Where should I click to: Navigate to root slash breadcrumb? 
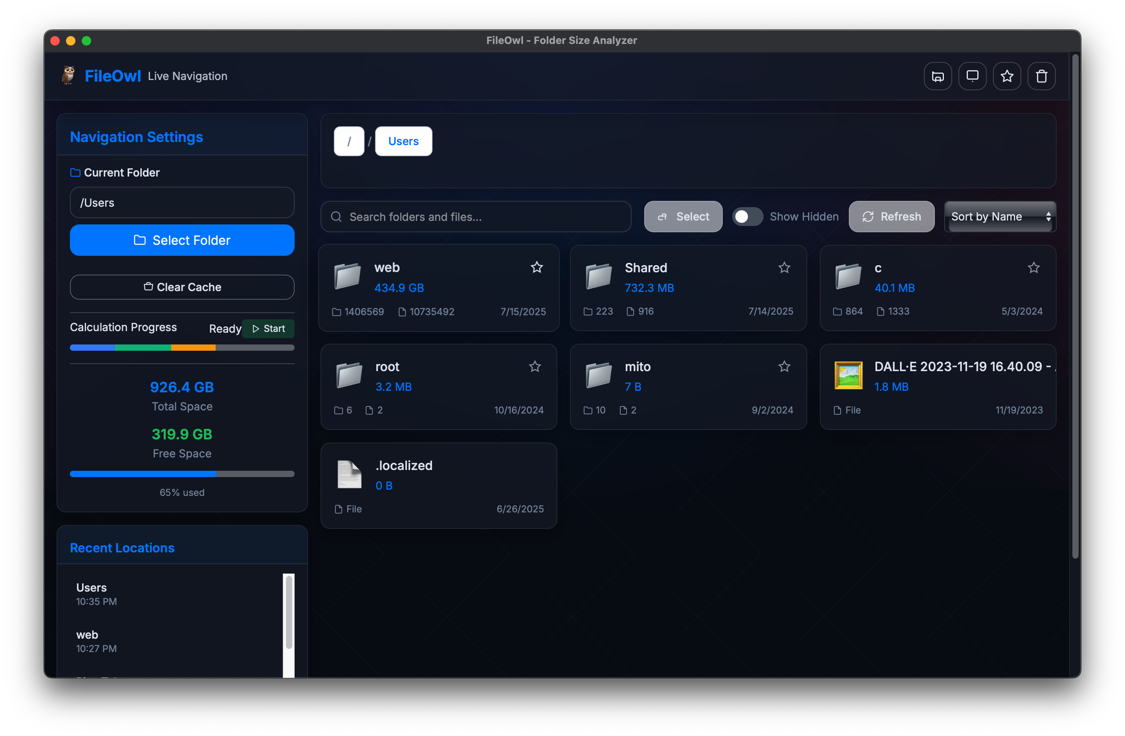[x=349, y=141]
